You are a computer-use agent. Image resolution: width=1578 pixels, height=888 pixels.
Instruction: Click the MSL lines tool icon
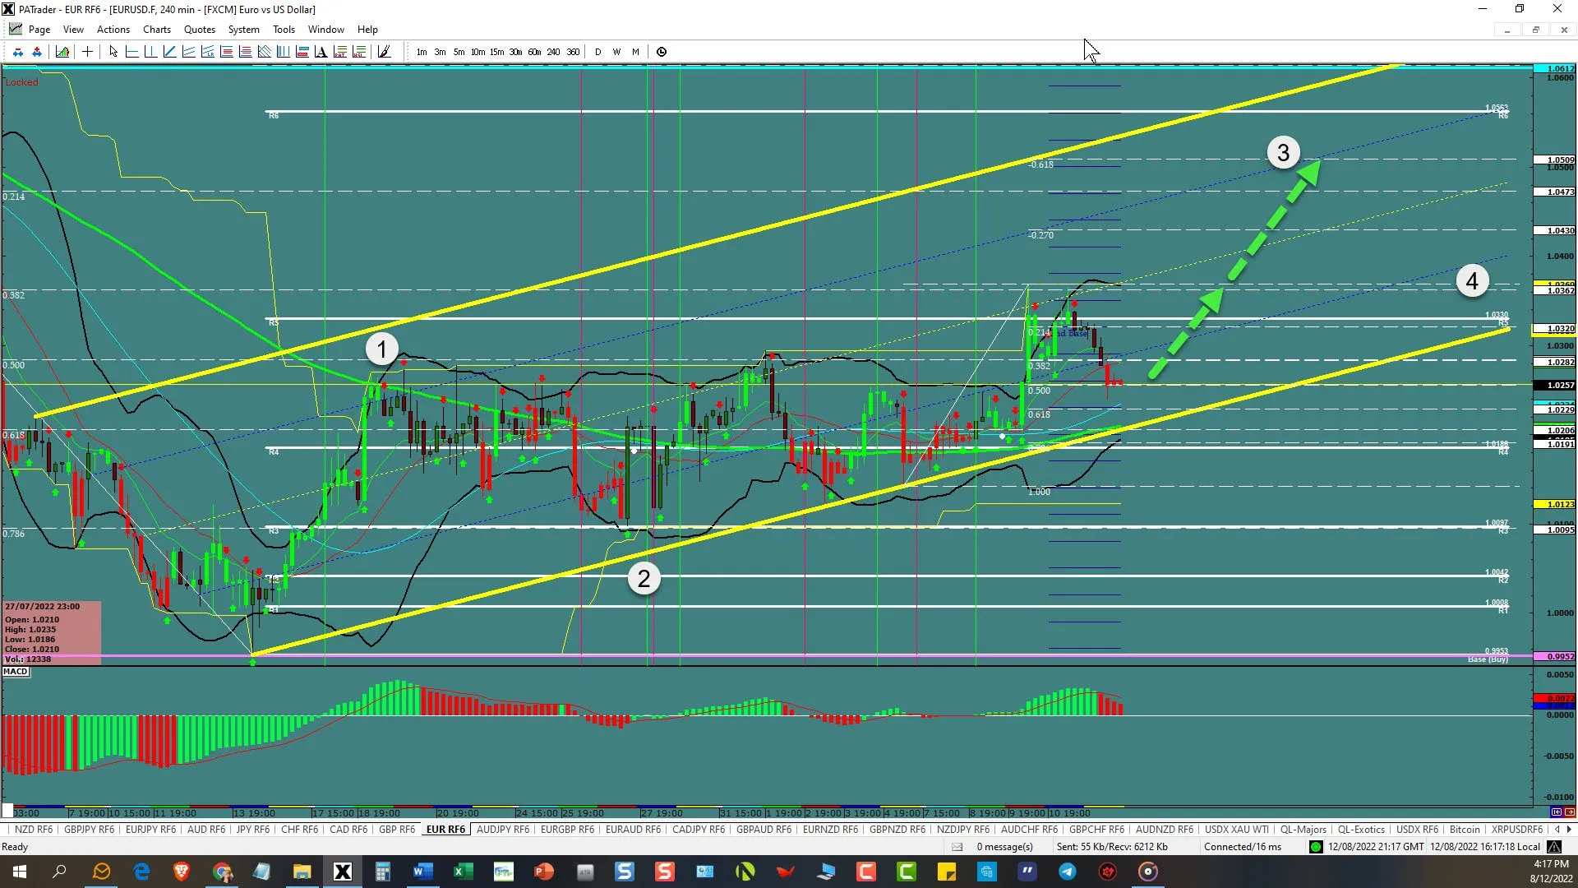tap(358, 52)
